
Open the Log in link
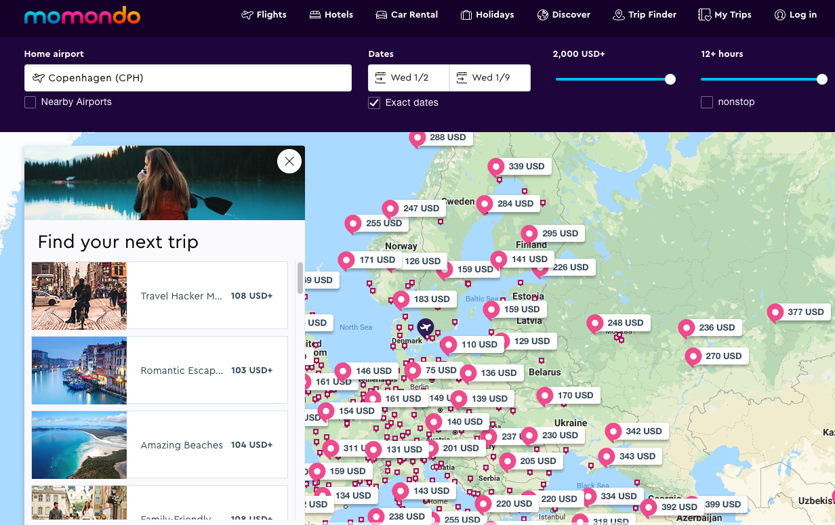click(795, 15)
